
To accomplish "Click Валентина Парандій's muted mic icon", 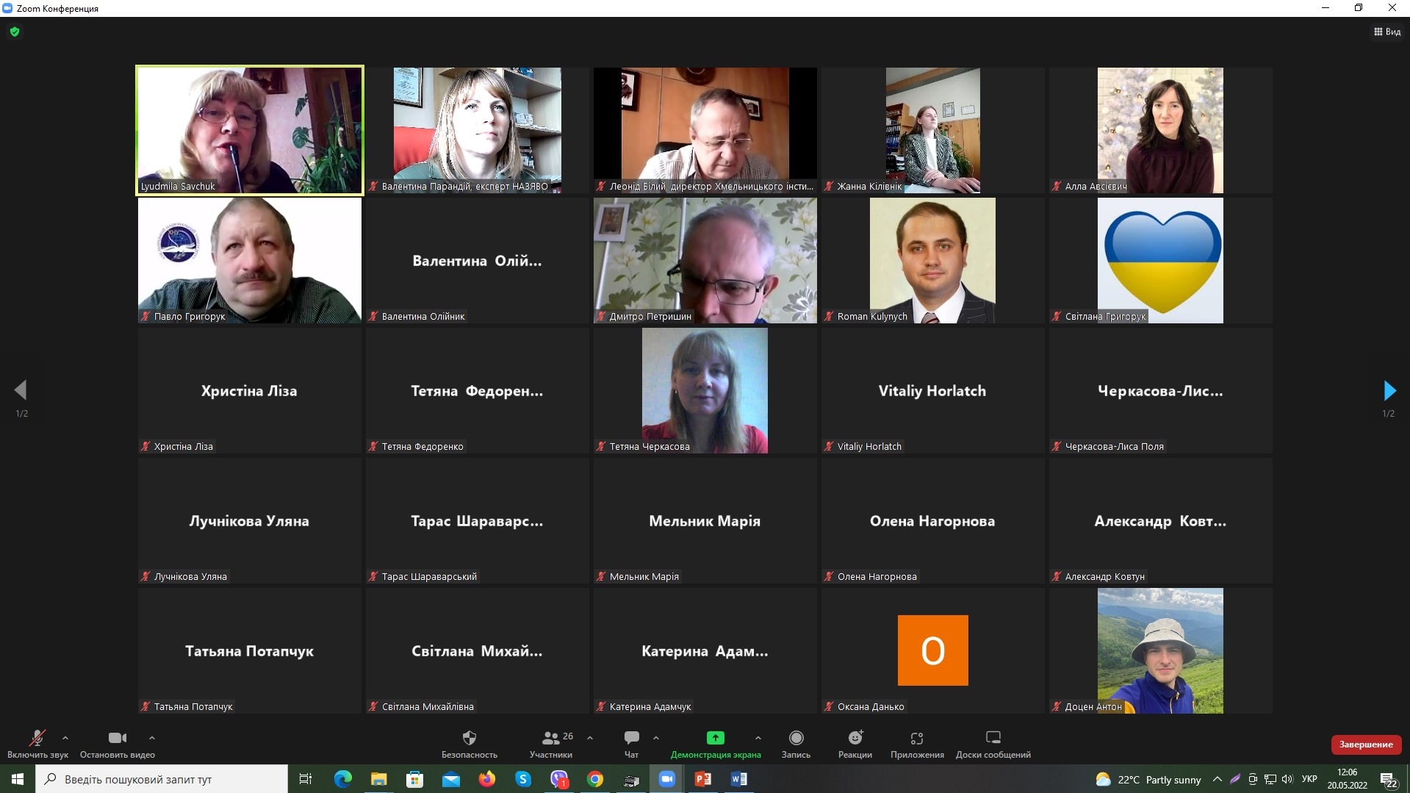I will (x=374, y=187).
